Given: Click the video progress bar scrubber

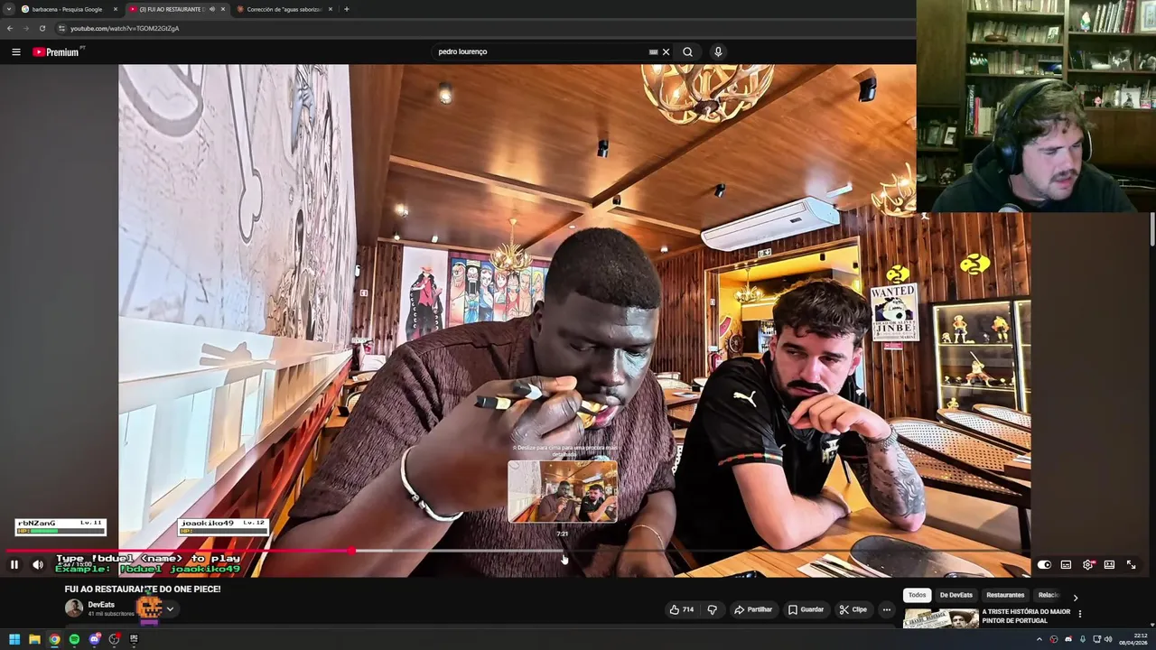Looking at the screenshot, I should pos(351,550).
